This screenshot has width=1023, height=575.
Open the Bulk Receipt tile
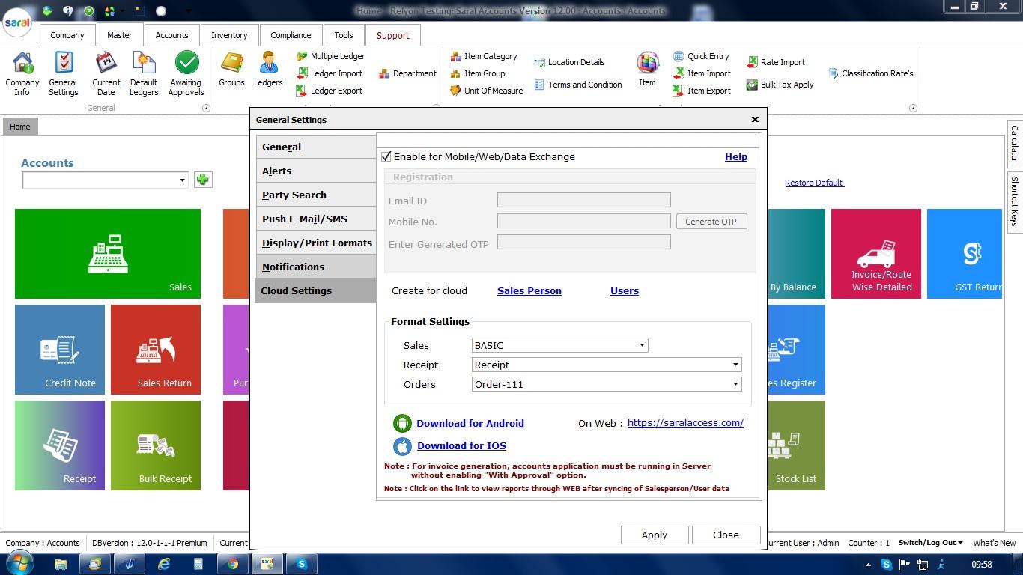[x=156, y=445]
